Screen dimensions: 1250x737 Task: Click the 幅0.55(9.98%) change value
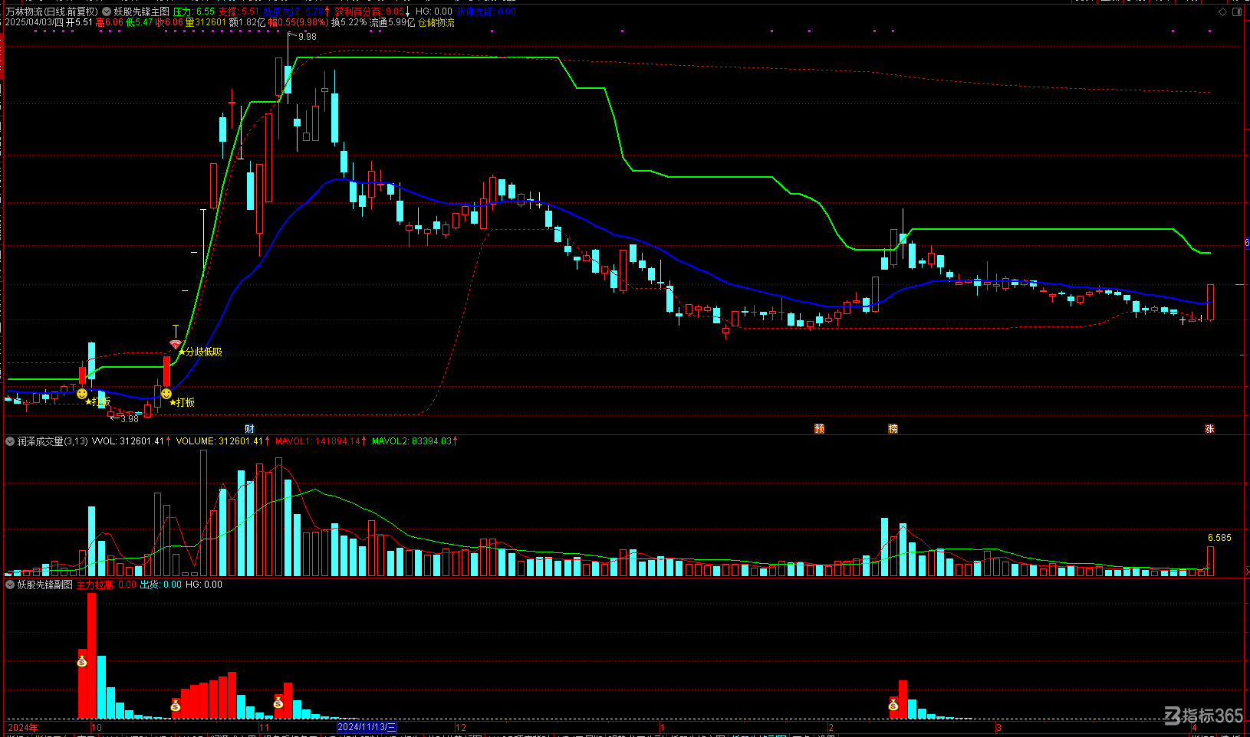(298, 23)
